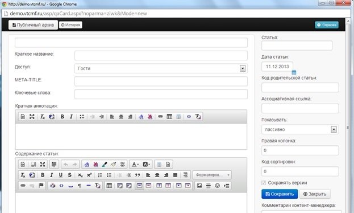Insert table in Содержание статьи editor
This screenshot has height=213, width=354.
pyautogui.click(x=109, y=186)
